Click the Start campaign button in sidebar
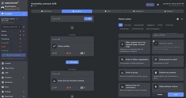Viewport: 186px width, 98px height. (x=14, y=55)
